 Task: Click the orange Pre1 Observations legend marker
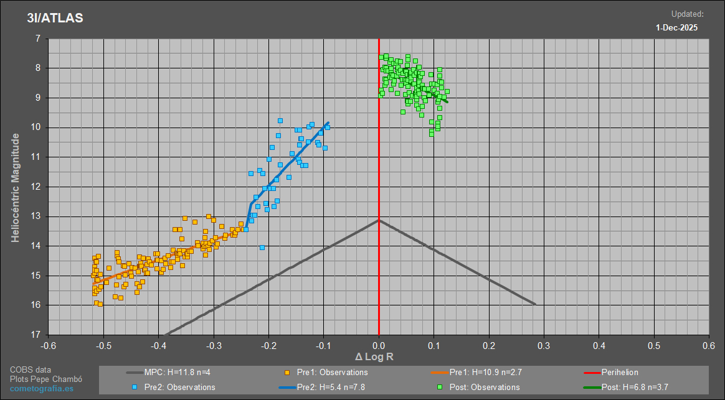[288, 373]
